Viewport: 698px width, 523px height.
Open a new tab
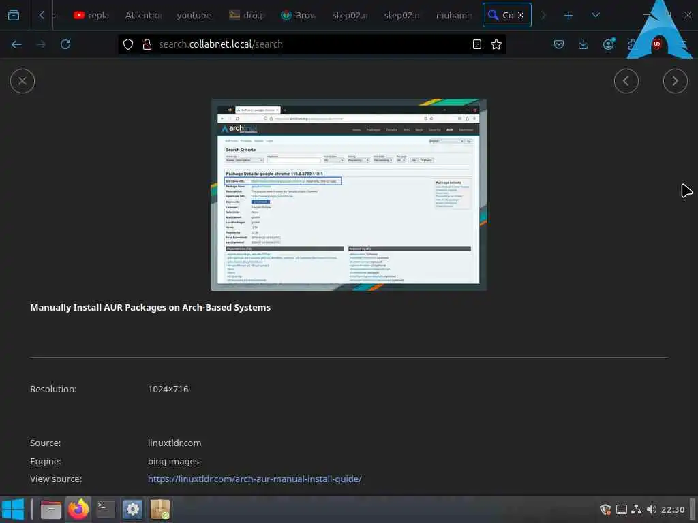pos(568,16)
